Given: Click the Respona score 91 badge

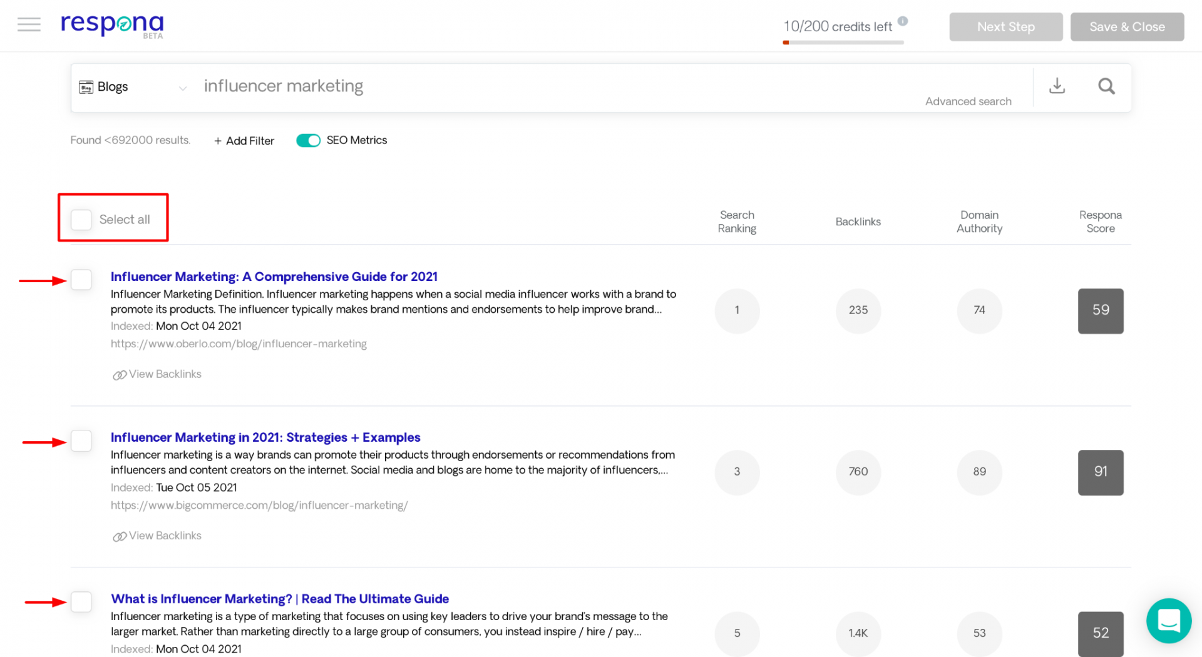Looking at the screenshot, I should 1100,472.
